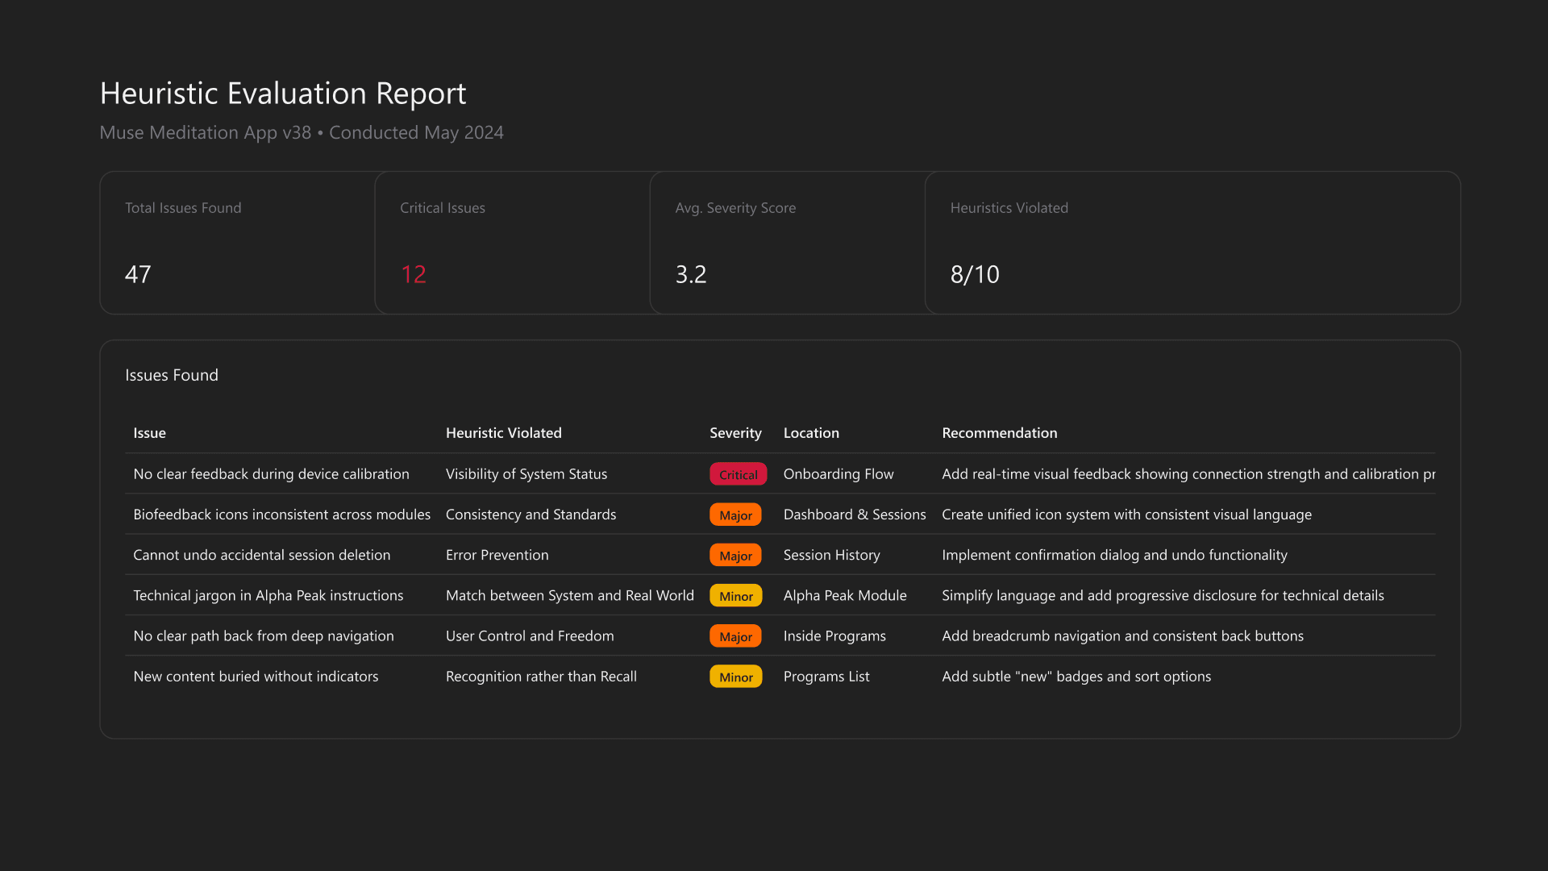The width and height of the screenshot is (1548, 871).
Task: Select the Heuristic Violated column header
Action: (503, 433)
